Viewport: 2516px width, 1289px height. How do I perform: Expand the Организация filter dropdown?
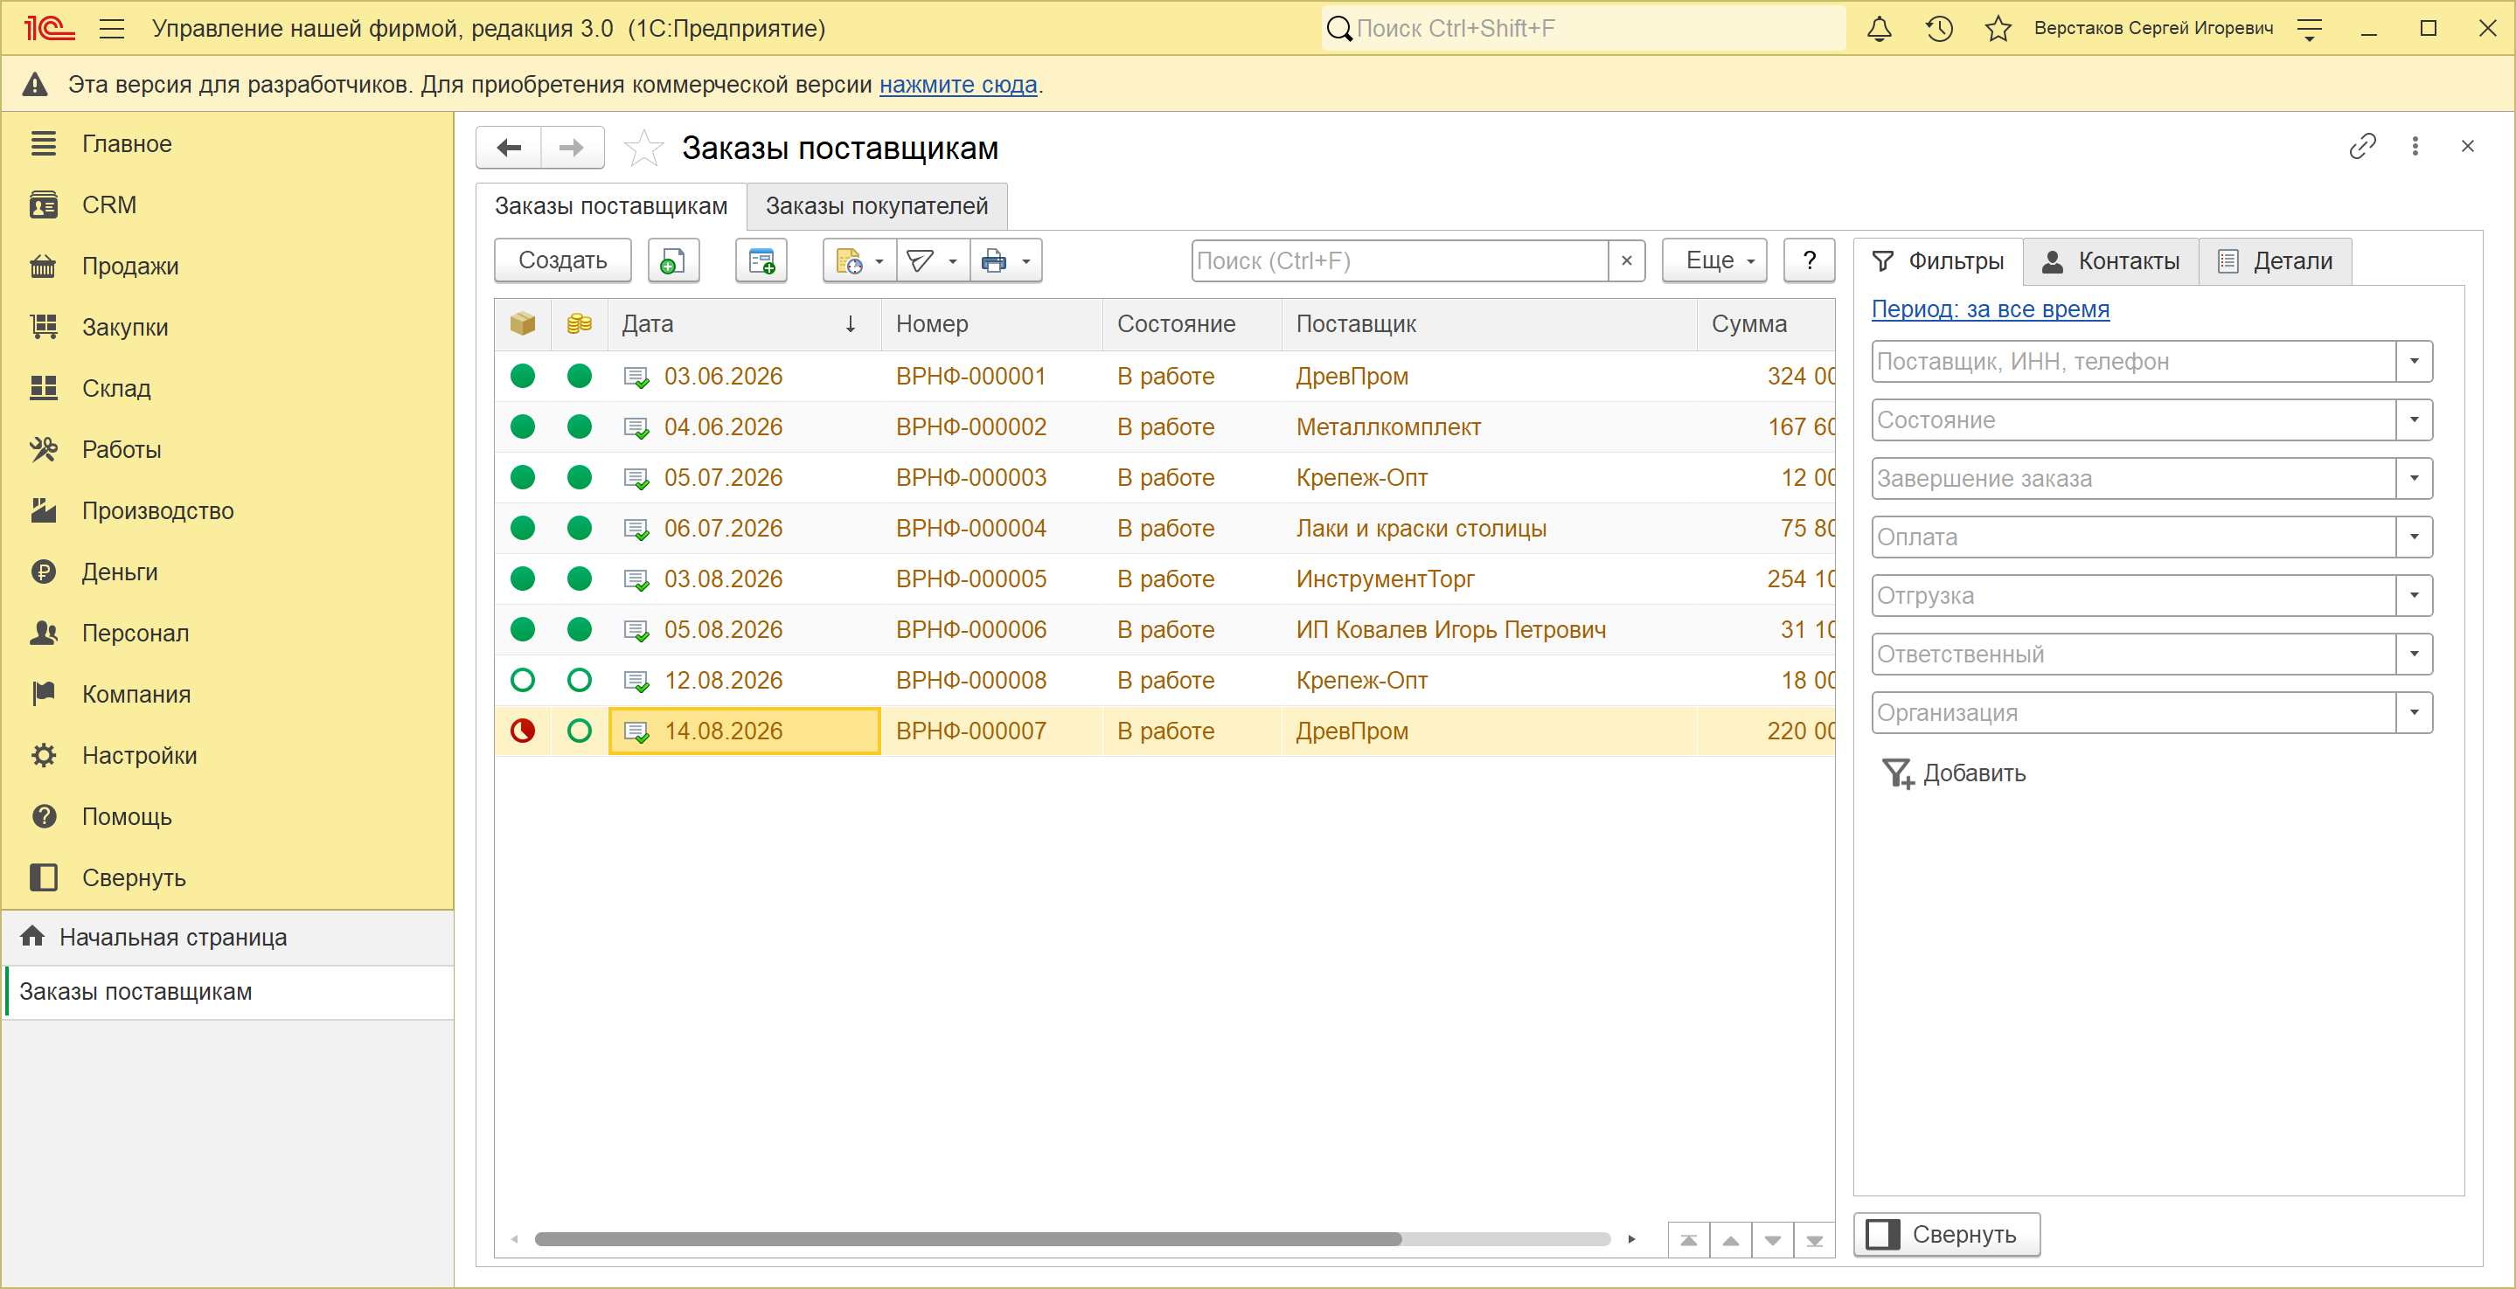[2414, 713]
